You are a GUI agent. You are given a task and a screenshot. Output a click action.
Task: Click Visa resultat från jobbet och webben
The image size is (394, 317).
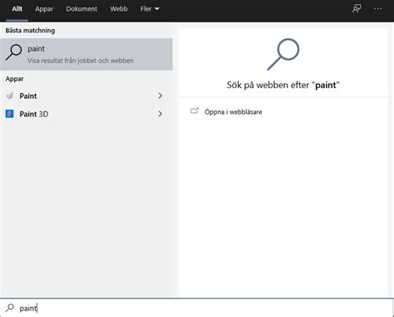click(81, 61)
